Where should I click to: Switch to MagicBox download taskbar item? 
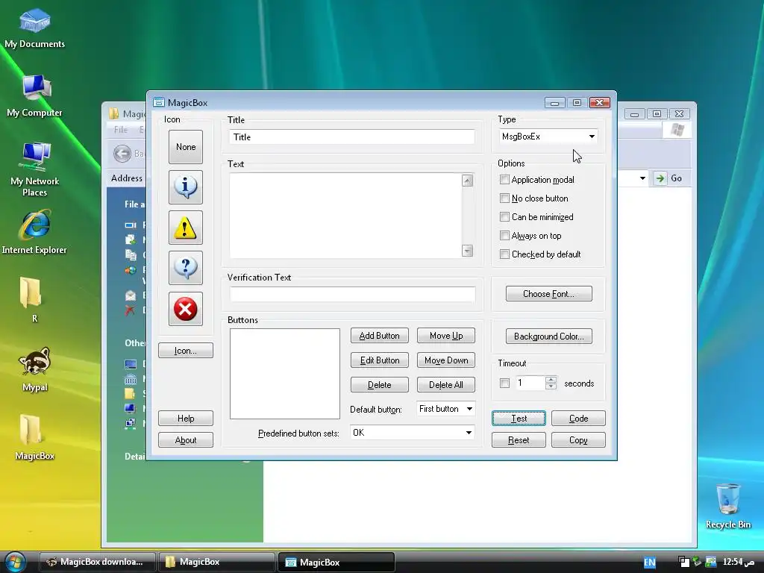tap(98, 562)
